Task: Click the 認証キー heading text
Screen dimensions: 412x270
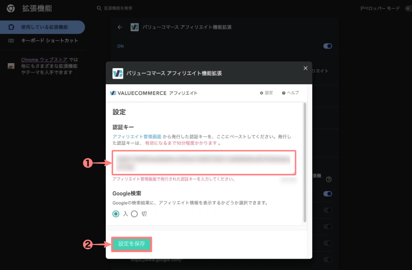Action: pyautogui.click(x=123, y=127)
